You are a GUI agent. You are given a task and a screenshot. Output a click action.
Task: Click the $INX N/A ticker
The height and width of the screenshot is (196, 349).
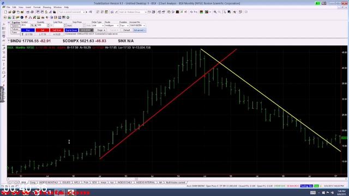point(126,41)
